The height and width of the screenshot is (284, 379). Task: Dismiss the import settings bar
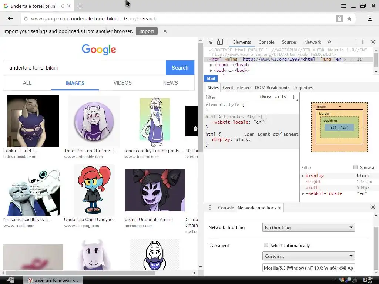coord(165,31)
